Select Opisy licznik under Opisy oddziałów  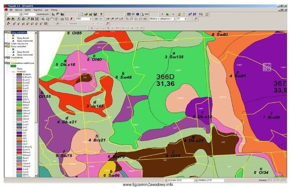[23, 38]
